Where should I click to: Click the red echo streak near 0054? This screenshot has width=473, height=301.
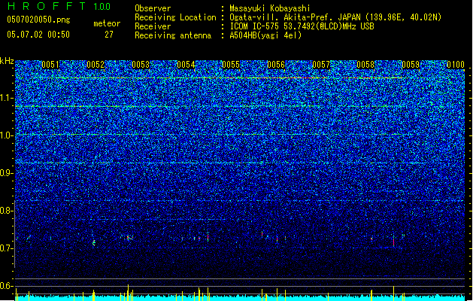(x=208, y=236)
